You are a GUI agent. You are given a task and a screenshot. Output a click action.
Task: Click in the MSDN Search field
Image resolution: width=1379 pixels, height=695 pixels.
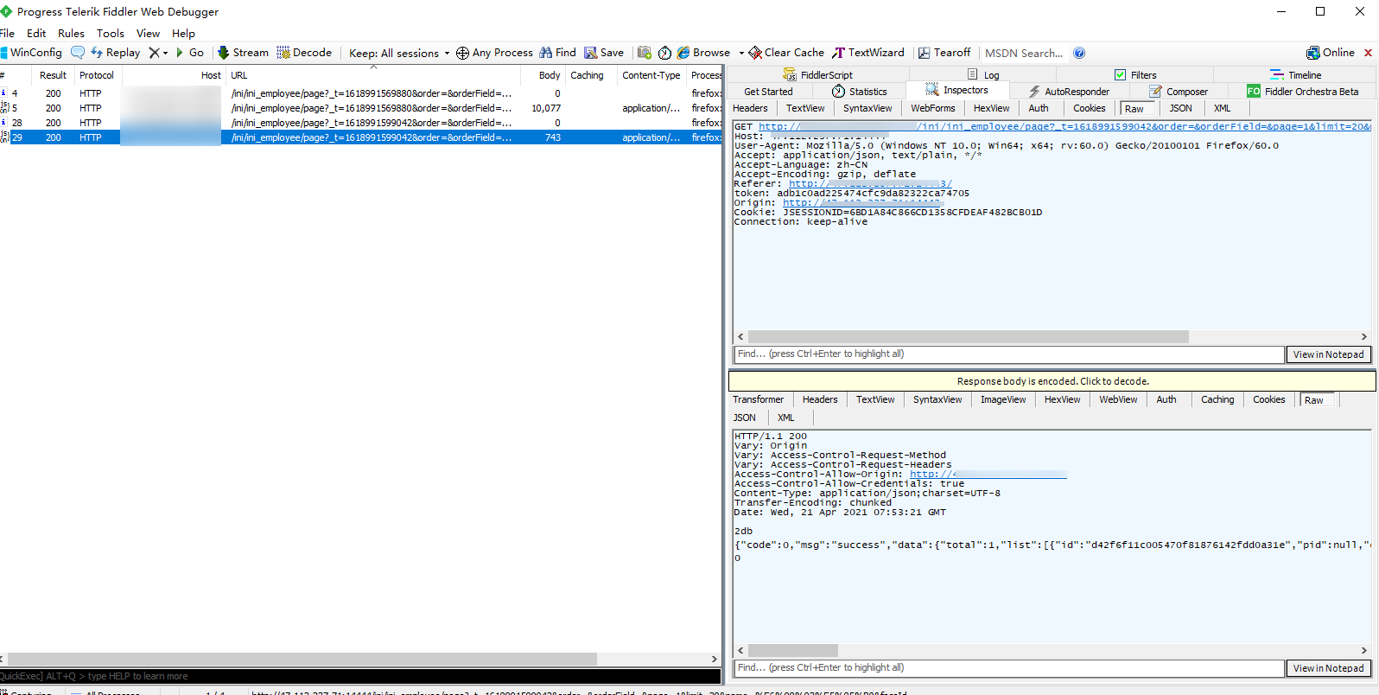pos(1025,53)
